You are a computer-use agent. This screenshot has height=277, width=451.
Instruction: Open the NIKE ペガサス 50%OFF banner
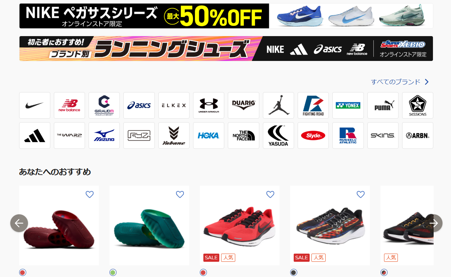pyautogui.click(x=226, y=16)
